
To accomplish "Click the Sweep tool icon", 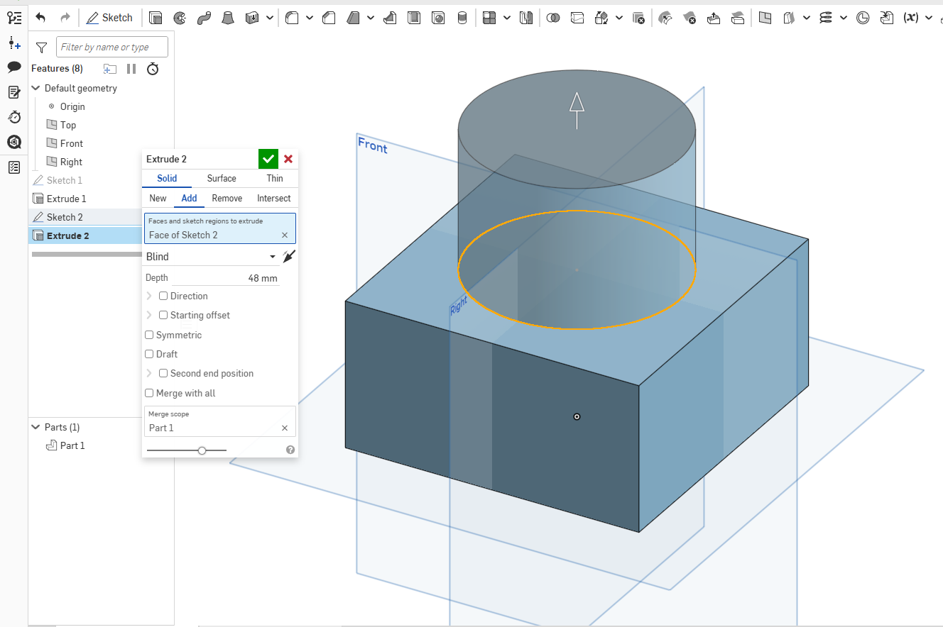I will (204, 18).
